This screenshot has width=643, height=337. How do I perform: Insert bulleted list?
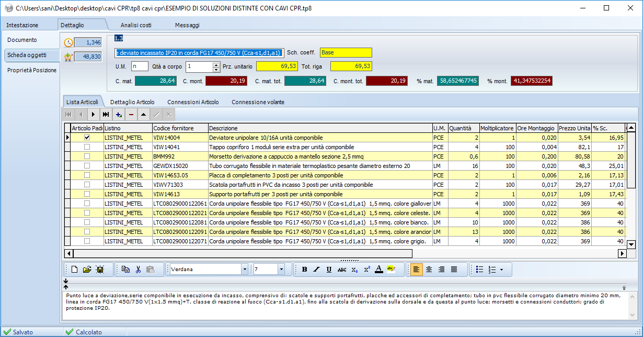479,269
